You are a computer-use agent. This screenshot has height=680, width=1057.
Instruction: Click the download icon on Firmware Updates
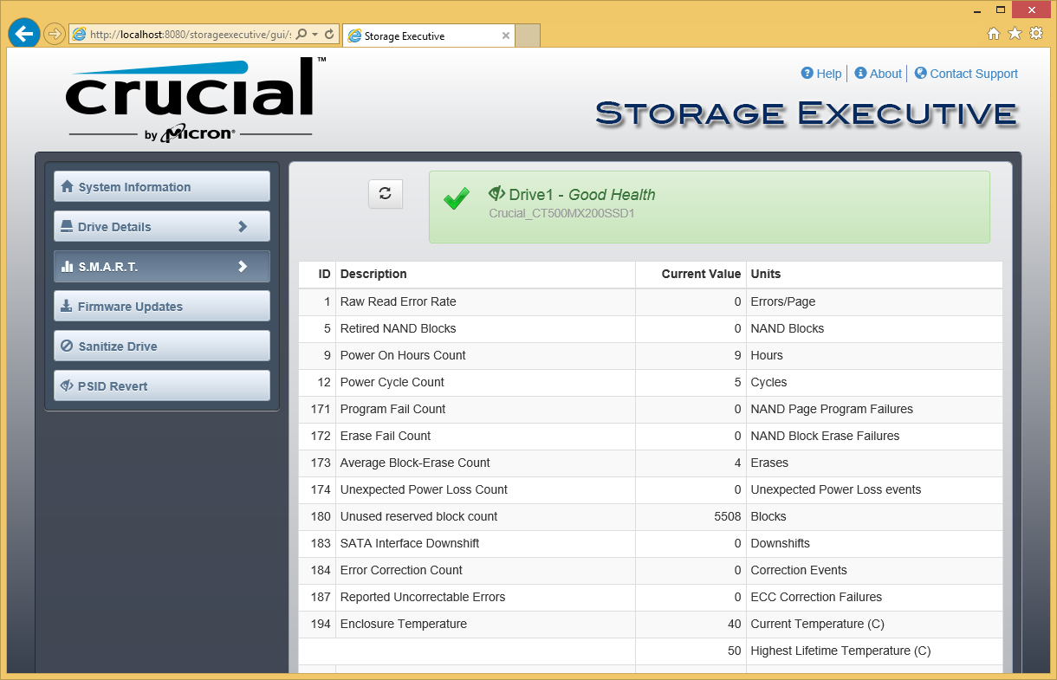tap(67, 307)
